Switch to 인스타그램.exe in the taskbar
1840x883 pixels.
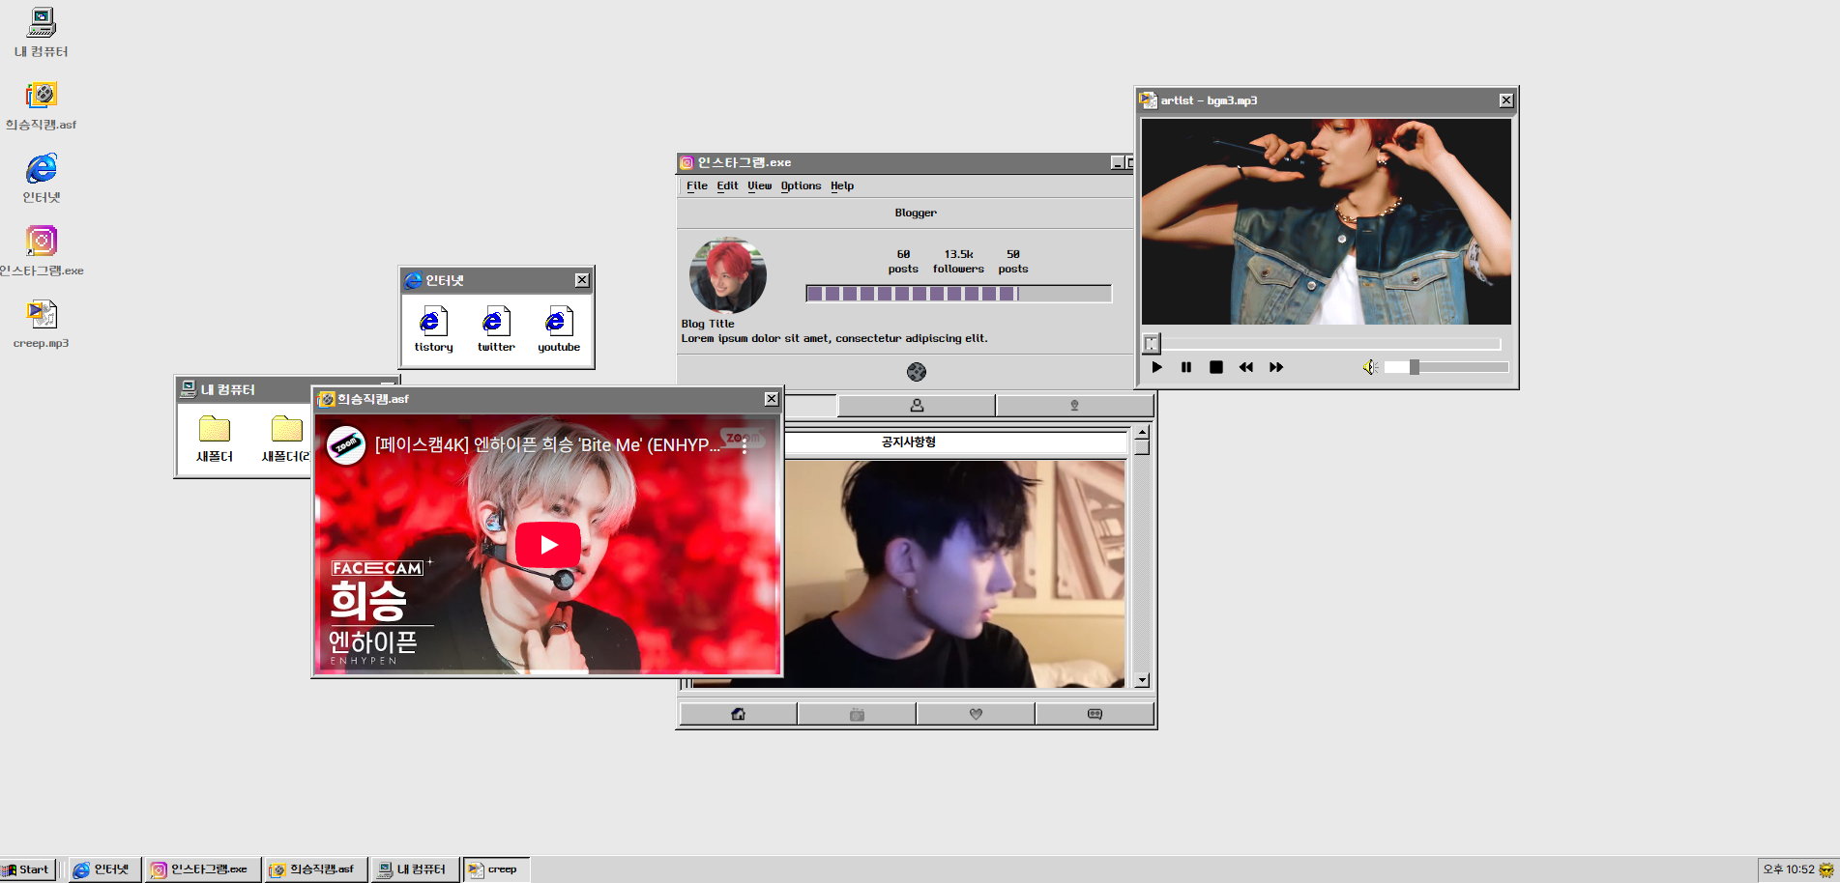203,869
